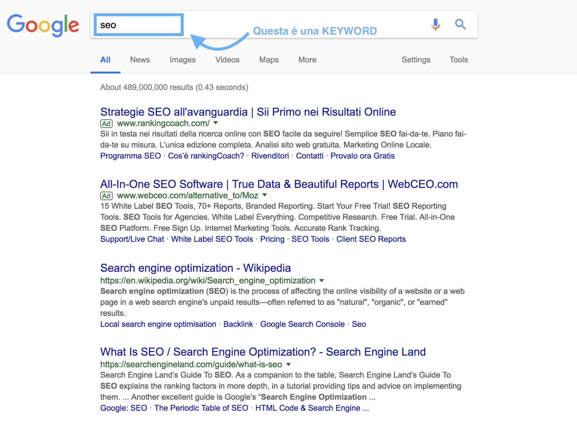The height and width of the screenshot is (426, 577).
Task: Open the Search Engine Land "What Is SEO" result
Action: [263, 351]
